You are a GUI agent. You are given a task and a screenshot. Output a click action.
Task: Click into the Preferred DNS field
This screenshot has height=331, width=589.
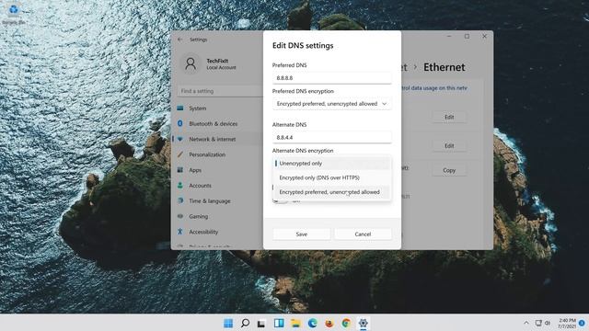(x=332, y=78)
